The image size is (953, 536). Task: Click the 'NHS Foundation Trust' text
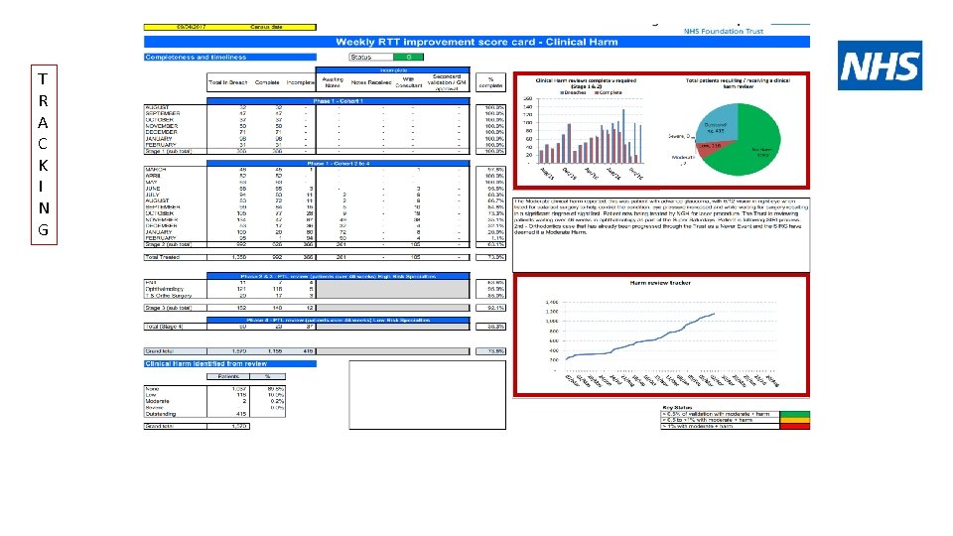724,31
